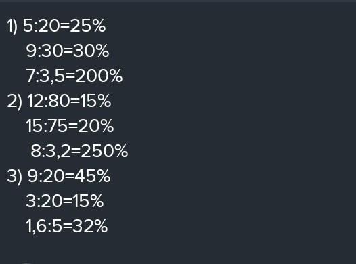Select the line 9:30=30%
Screen dimensions: 356x264
68,51
